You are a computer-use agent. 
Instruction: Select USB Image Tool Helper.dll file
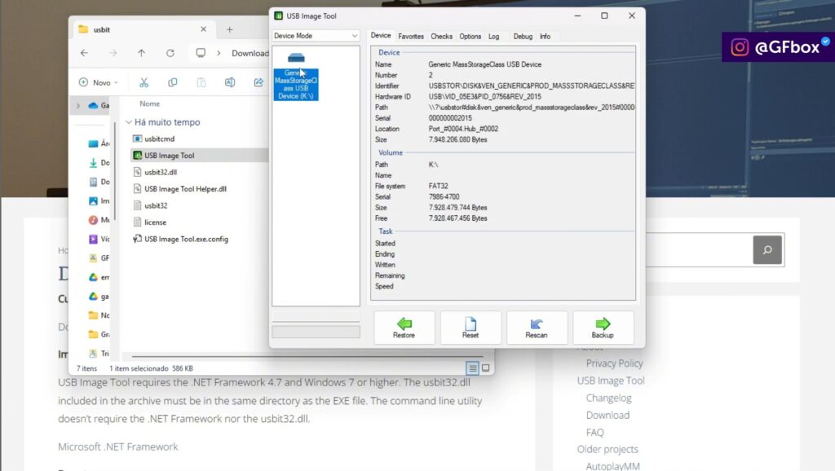tap(185, 189)
